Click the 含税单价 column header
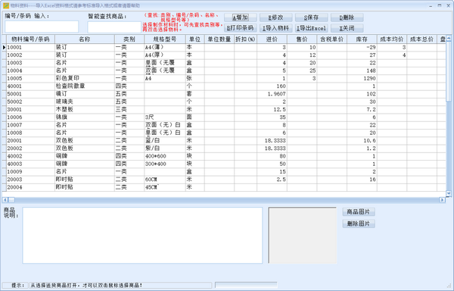Image resolution: width=454 pixels, height=291 pixels. [x=332, y=39]
